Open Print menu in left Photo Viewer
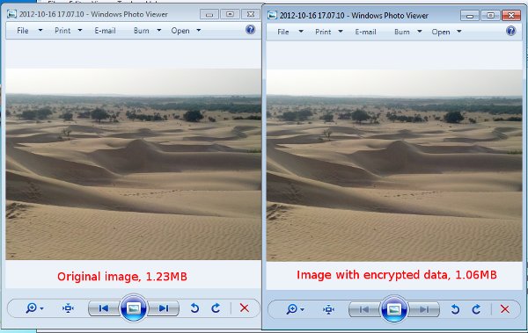Image resolution: width=528 pixels, height=333 pixels. pyautogui.click(x=62, y=31)
